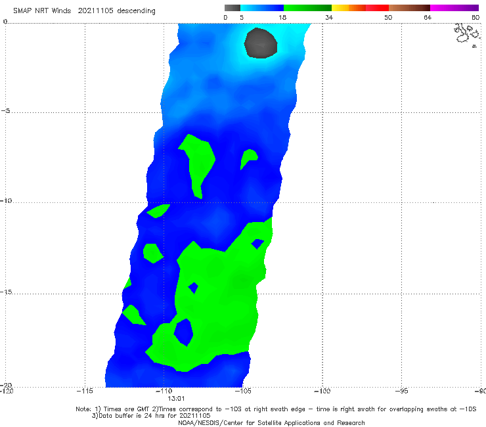The width and height of the screenshot is (486, 427).
Task: Click the latitude label '-5'
Action: coord(6,111)
